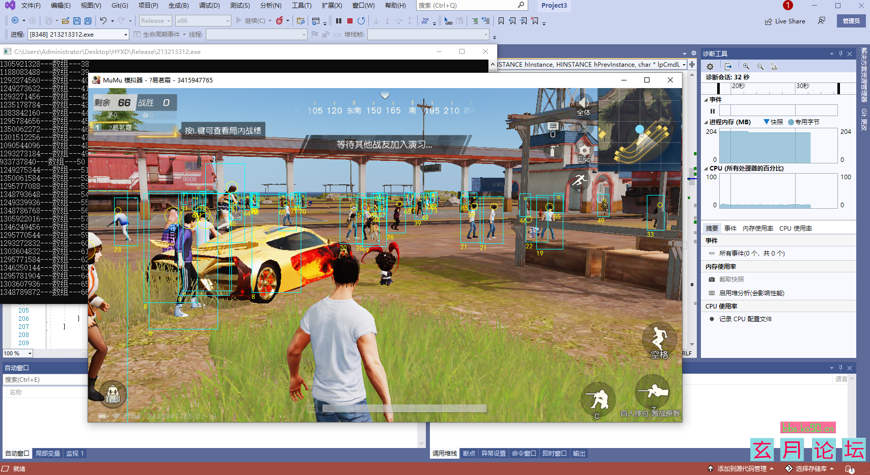Click the Esc settings icon in game
Screen dimensions: 870x475
pyautogui.click(x=584, y=153)
